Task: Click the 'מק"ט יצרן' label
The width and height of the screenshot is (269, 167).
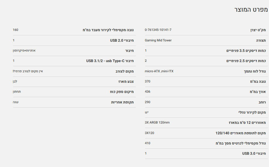Action: (258, 30)
